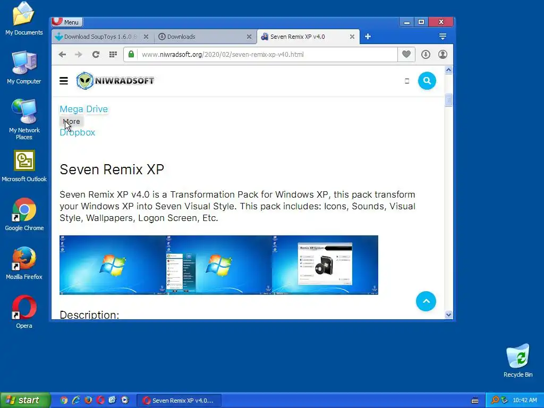Open My Computer desktop icon
This screenshot has height=408, width=544.
pyautogui.click(x=24, y=67)
